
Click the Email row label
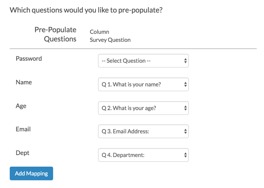click(x=23, y=129)
